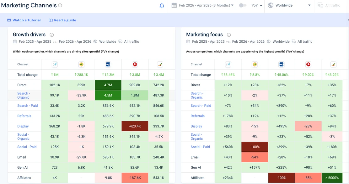Click the +157% Gen AI cell
Viewport: 349px width, 184px height.
point(255,167)
